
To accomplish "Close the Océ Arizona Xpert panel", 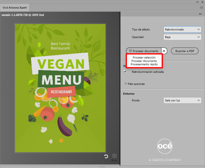I will [x=202, y=2].
